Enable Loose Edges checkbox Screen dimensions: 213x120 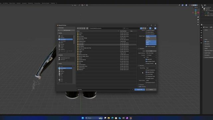[x=146, y=74]
